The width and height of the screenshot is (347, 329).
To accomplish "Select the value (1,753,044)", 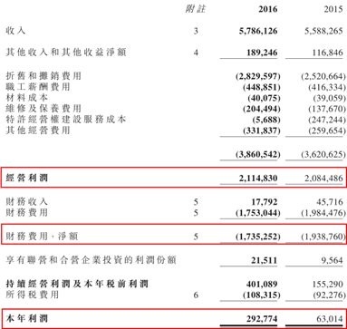I will click(x=258, y=213).
